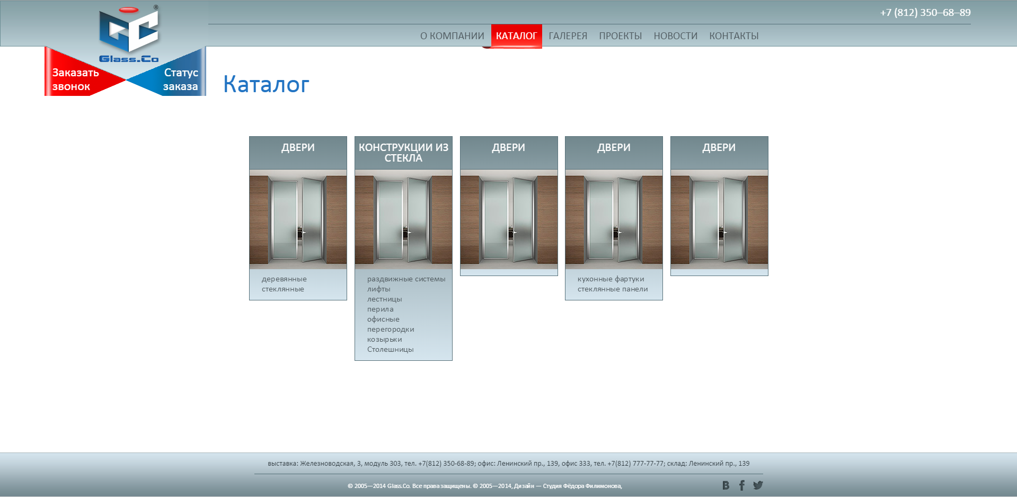Viewport: 1017px width, 497px height.
Task: Open the ПРОЕКТЫ navigation item
Action: (x=620, y=36)
